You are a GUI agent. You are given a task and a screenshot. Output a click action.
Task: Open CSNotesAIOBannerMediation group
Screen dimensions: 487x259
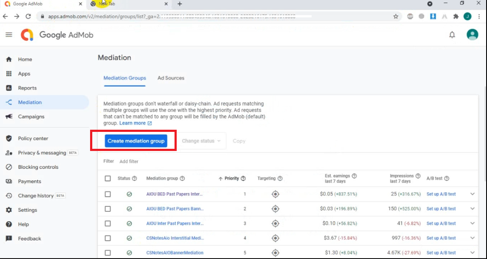tap(175, 252)
